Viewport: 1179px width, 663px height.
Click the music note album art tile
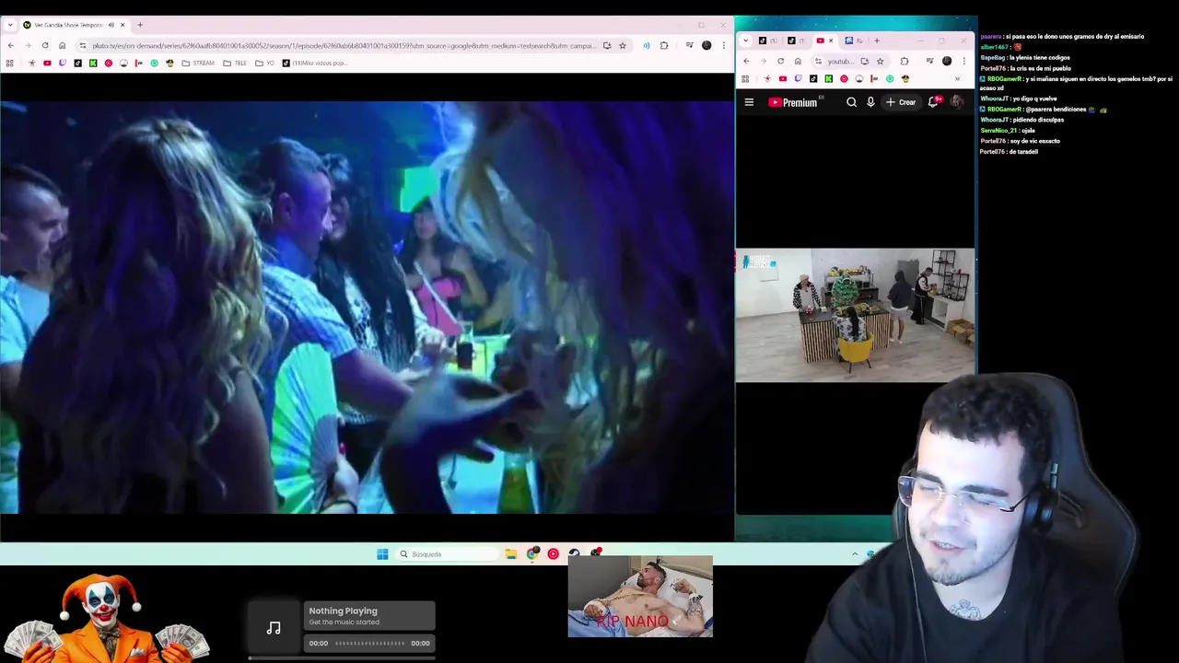tap(274, 628)
